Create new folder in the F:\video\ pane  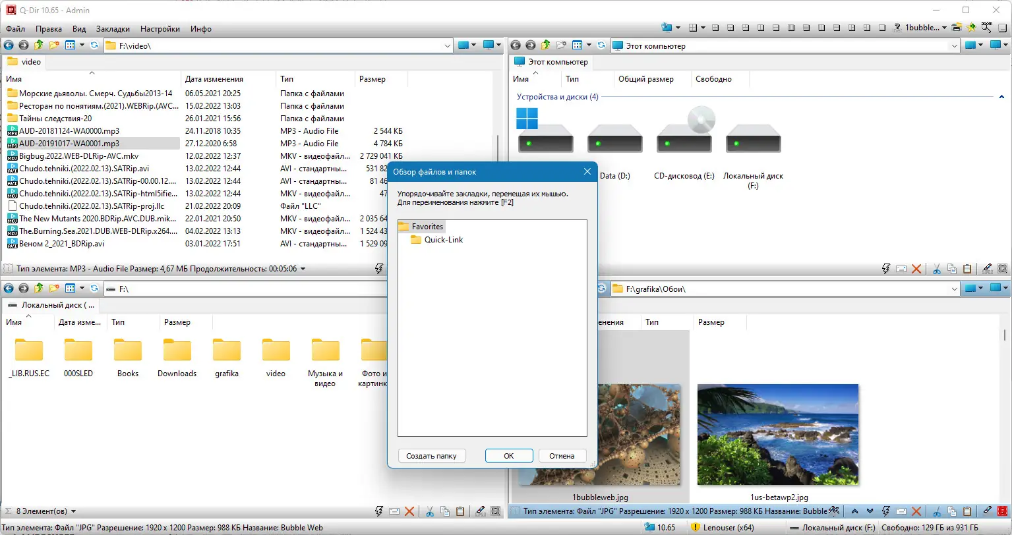click(54, 45)
